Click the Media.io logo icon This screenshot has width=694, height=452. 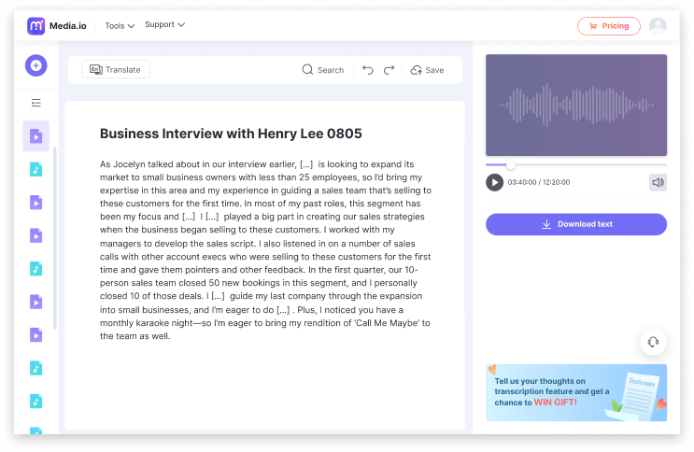(35, 25)
